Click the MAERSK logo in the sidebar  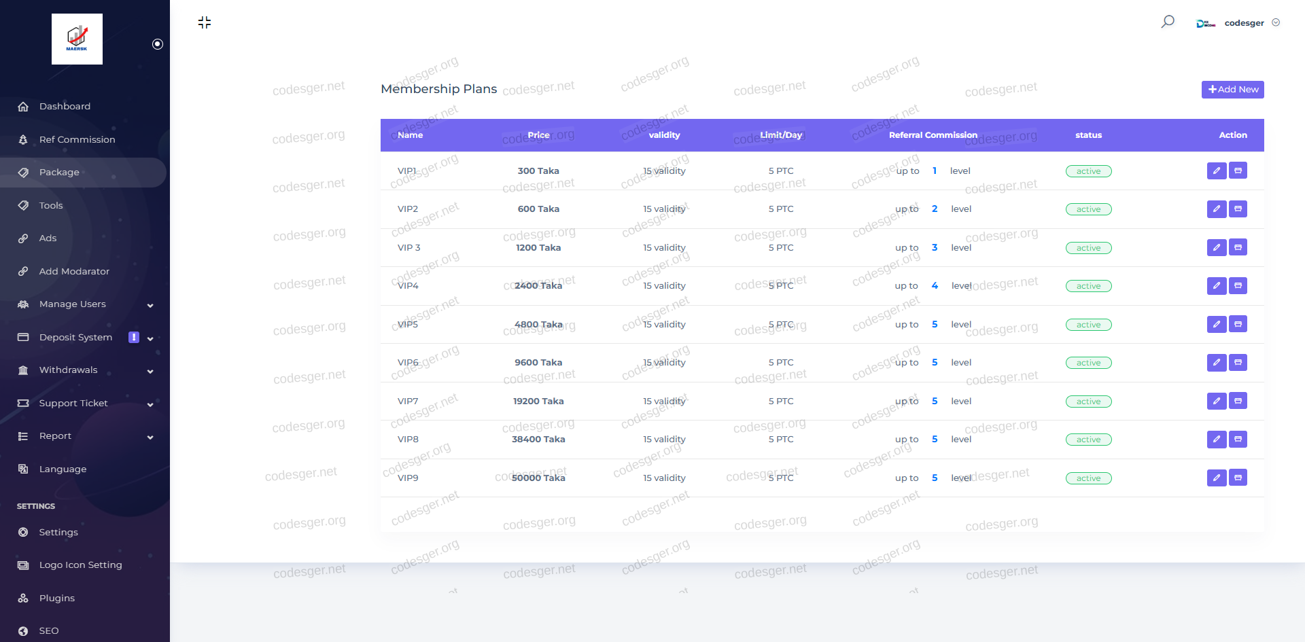click(x=77, y=39)
